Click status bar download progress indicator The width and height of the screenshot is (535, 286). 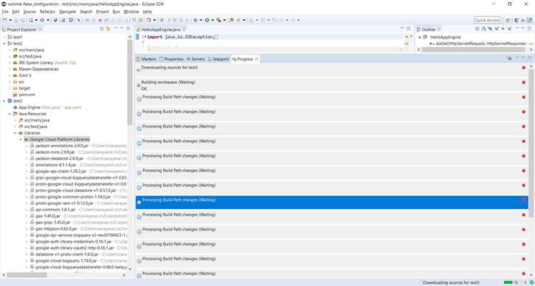pyautogui.click(x=508, y=282)
